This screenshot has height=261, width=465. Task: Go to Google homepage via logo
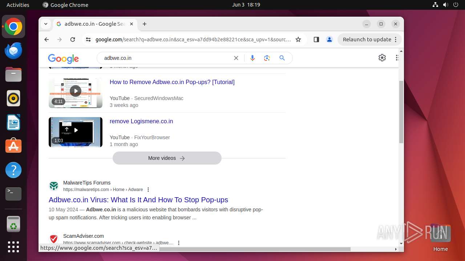tap(63, 58)
